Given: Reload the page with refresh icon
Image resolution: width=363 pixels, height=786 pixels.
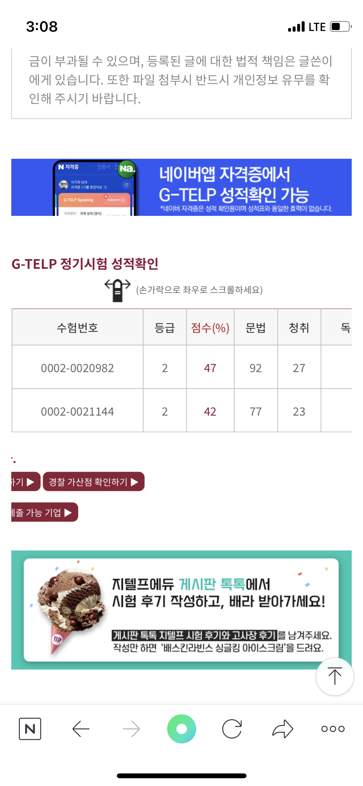Looking at the screenshot, I should tap(232, 729).
